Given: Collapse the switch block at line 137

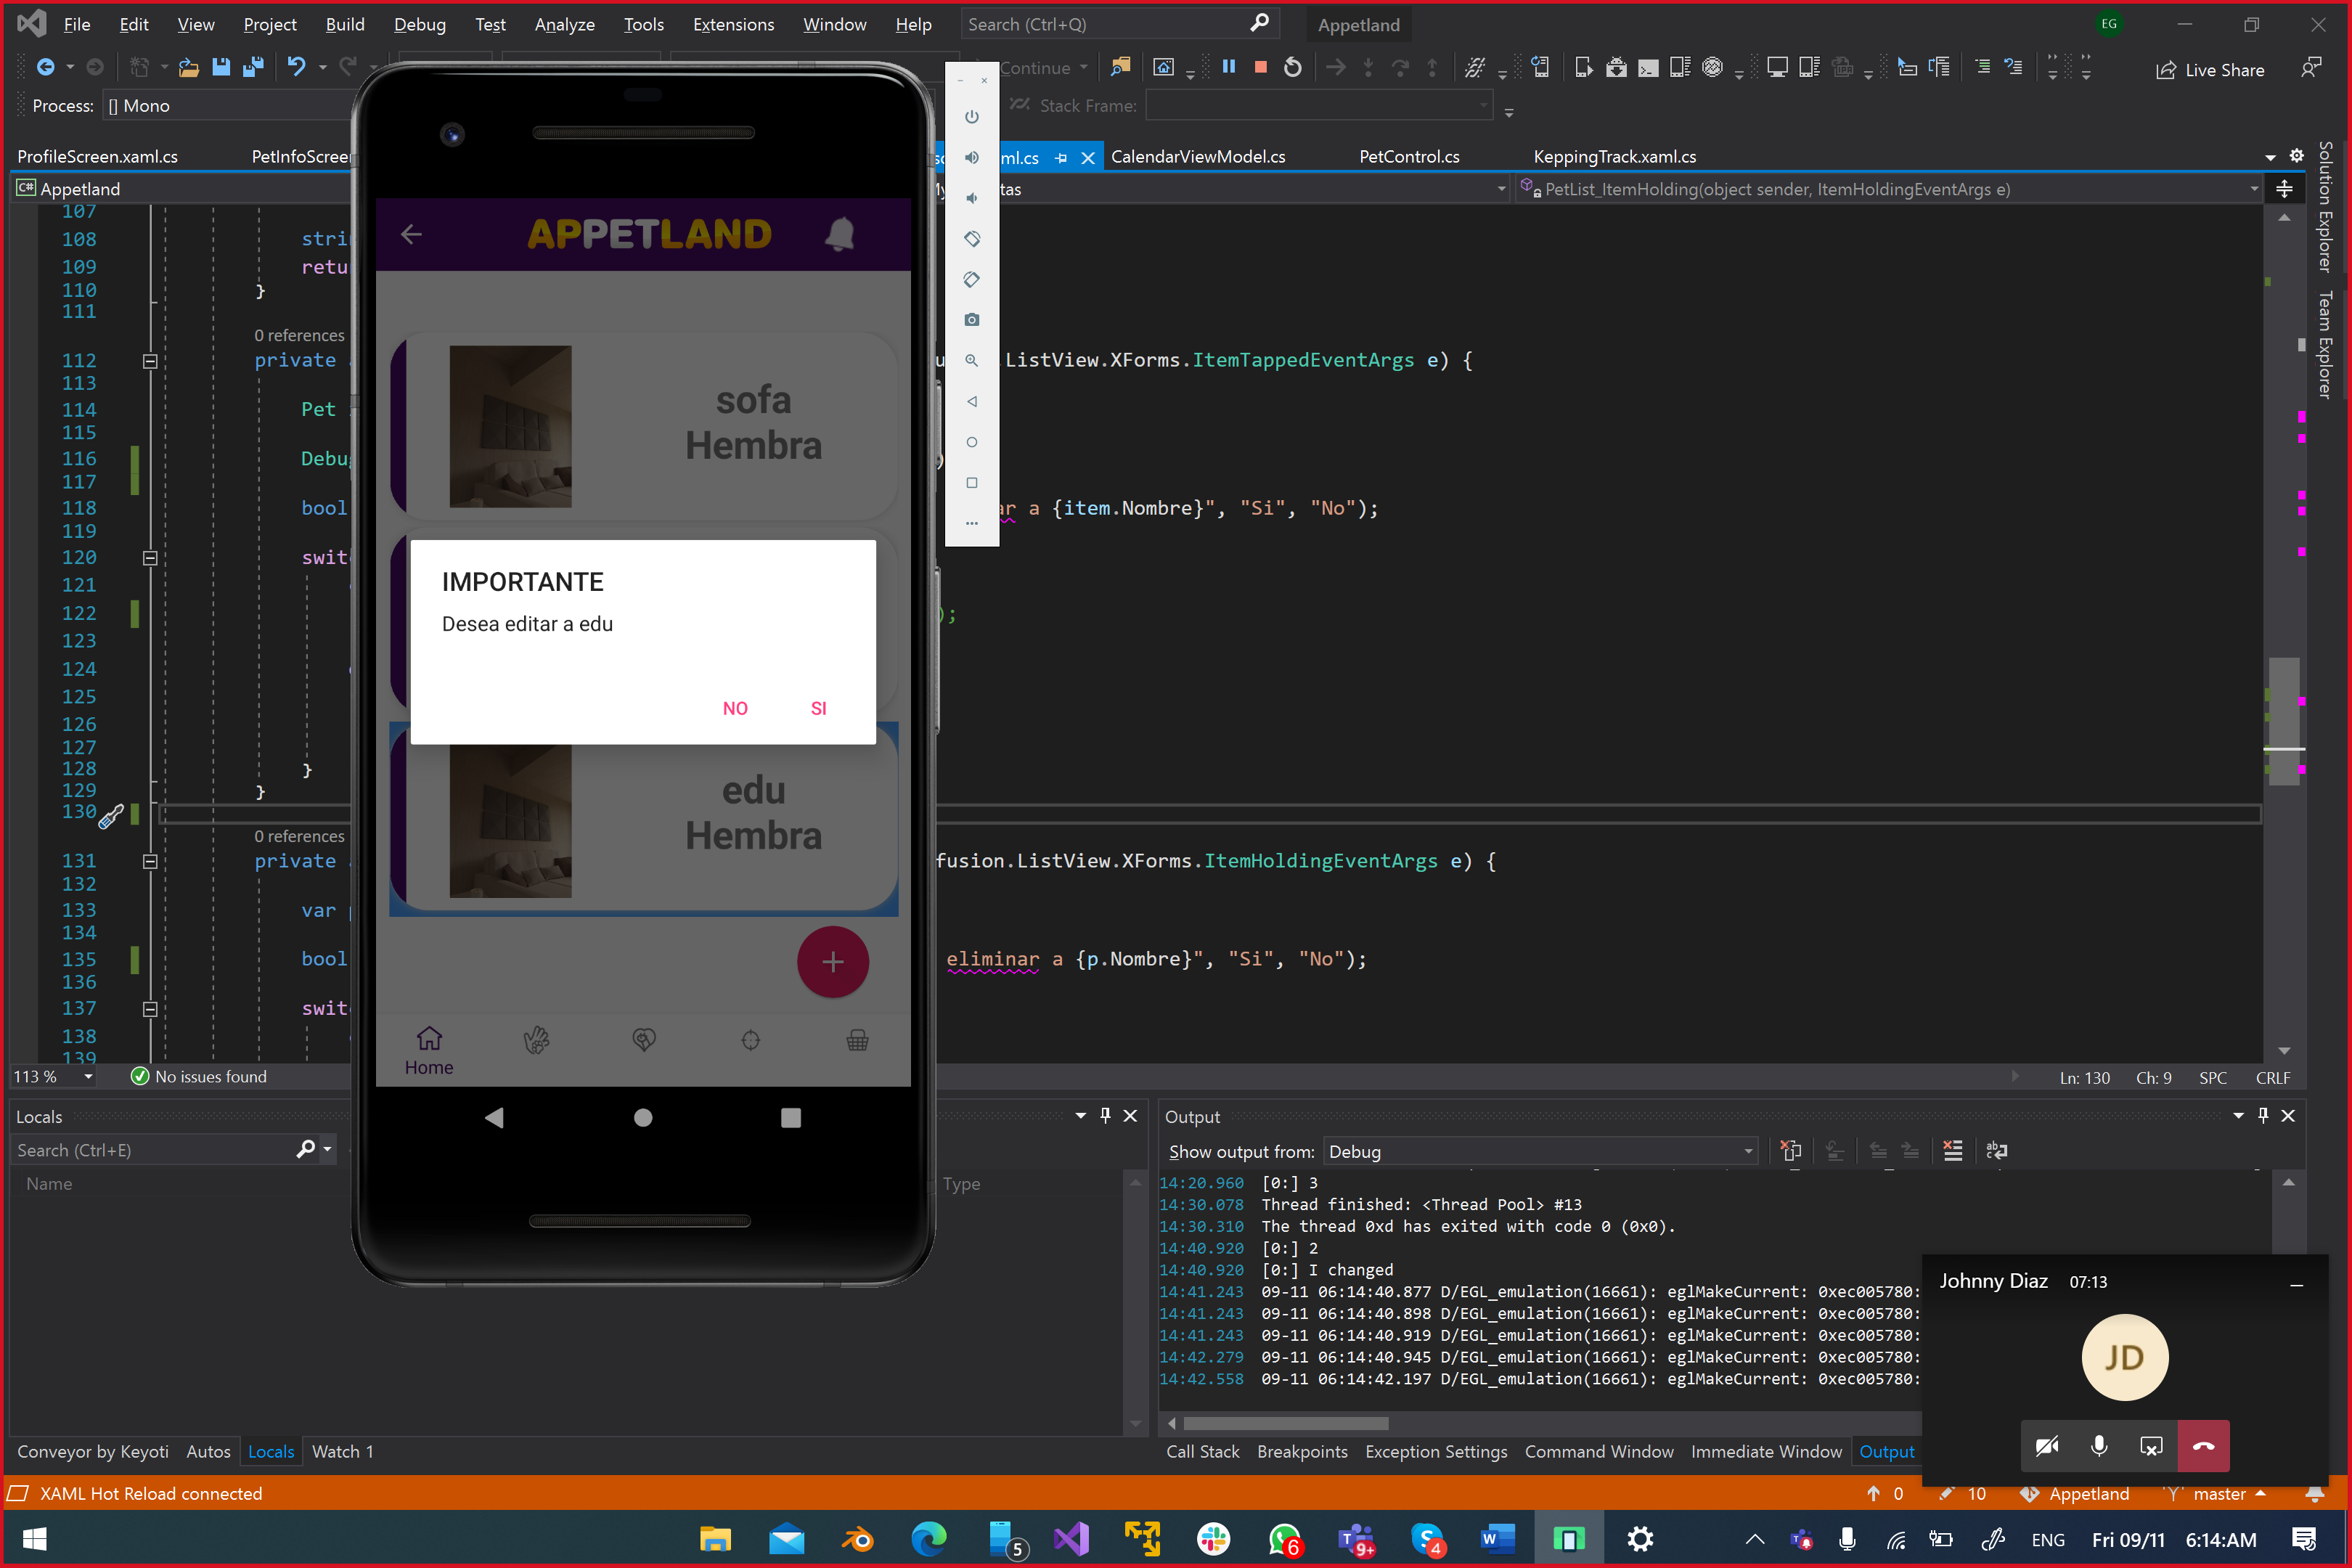Looking at the screenshot, I should (150, 1009).
